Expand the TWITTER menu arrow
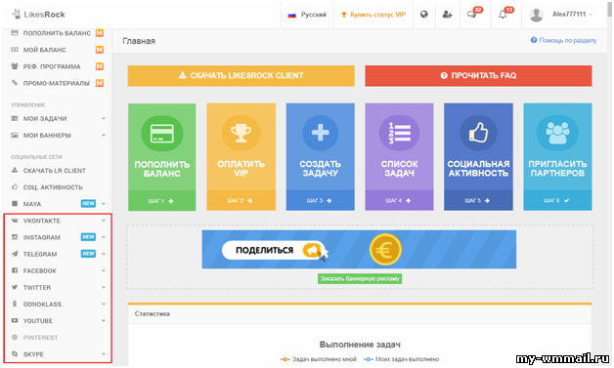614x368 pixels. click(104, 287)
